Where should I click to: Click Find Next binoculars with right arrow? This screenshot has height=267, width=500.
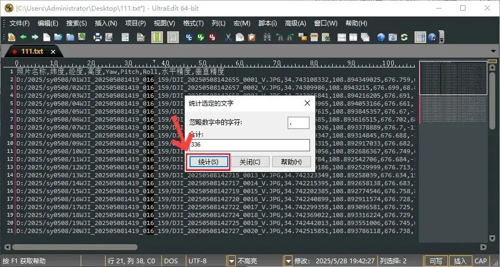[x=291, y=37]
